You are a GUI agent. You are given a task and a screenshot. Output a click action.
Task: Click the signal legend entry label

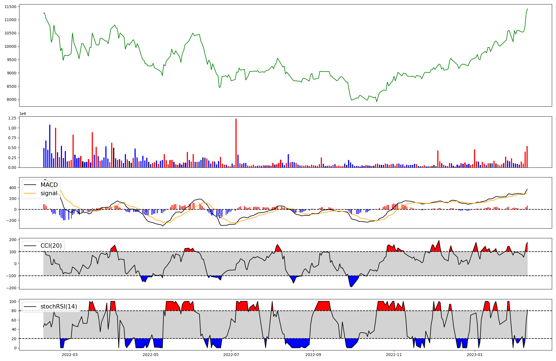point(49,193)
